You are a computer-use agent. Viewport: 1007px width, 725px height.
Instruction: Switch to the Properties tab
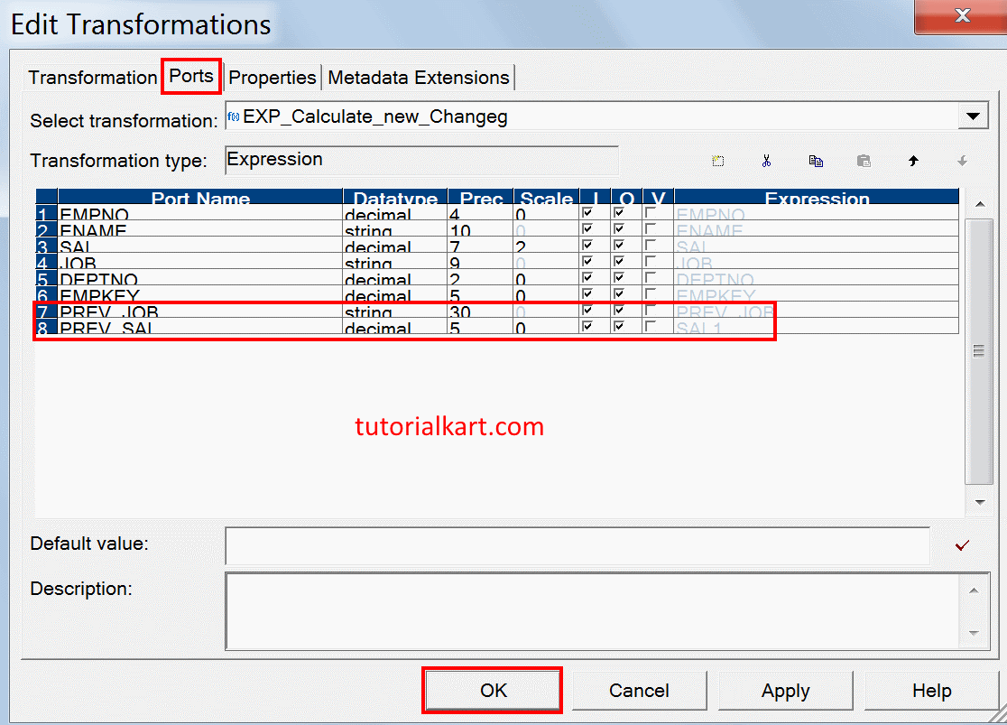pos(272,78)
